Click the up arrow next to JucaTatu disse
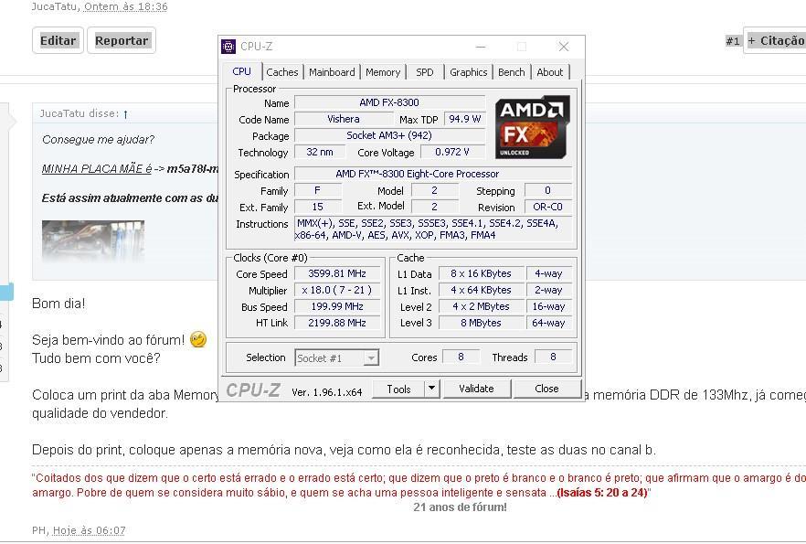The height and width of the screenshot is (544, 806). point(125,113)
